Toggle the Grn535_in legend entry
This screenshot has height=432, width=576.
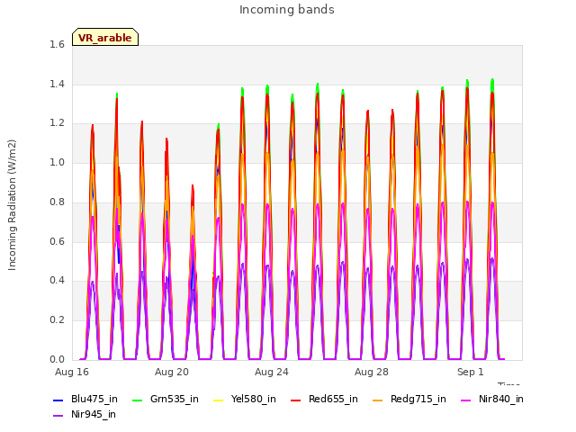pyautogui.click(x=166, y=399)
